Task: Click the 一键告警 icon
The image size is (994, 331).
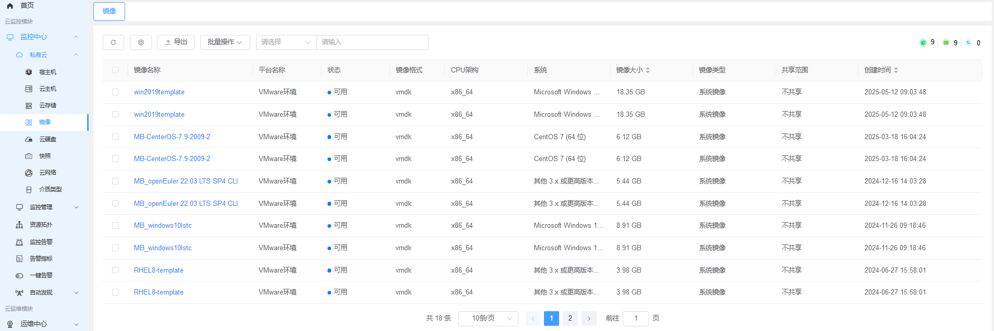Action: 19,275
